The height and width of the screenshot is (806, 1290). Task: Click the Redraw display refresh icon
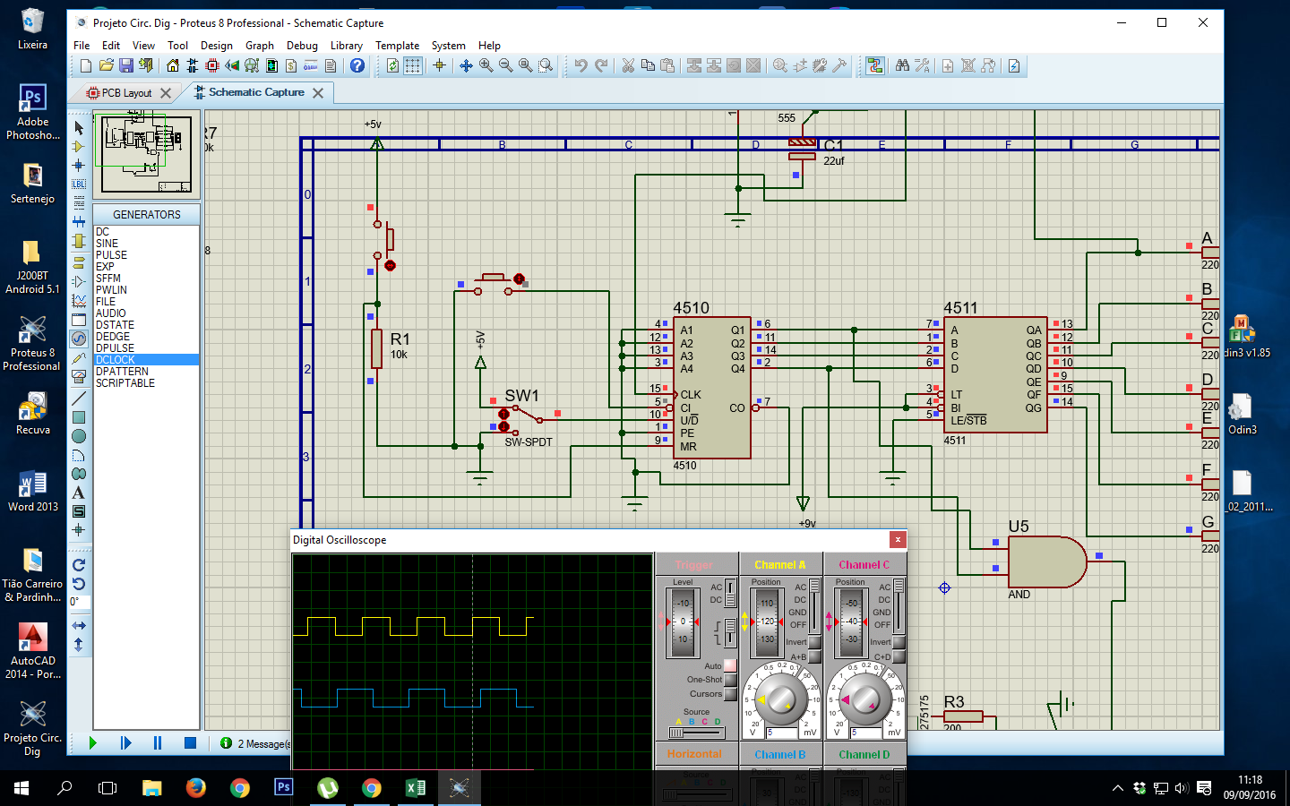click(x=392, y=65)
